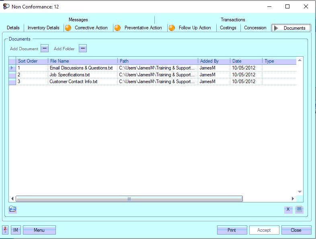This screenshot has width=316, height=239.
Task: Open the Menu button
Action: click(39, 230)
